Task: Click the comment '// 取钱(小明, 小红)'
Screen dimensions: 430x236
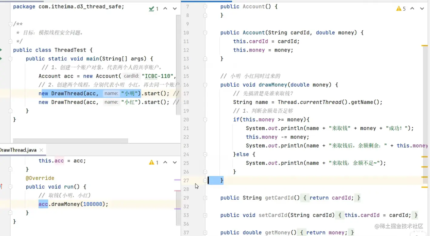Action: point(64,195)
